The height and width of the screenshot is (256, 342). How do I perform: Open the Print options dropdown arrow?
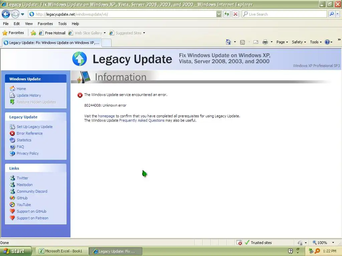click(272, 42)
